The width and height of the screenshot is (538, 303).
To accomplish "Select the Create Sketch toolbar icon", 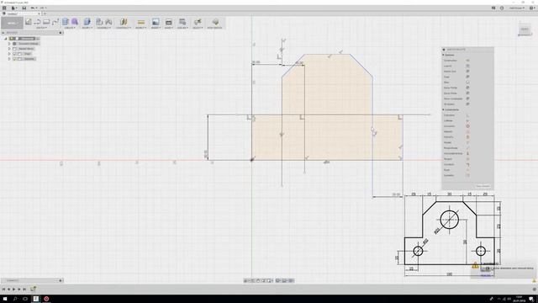I will click(28, 22).
